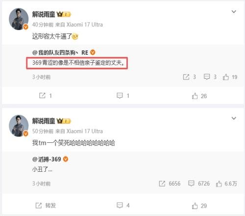Image resolution: width=245 pixels, height=216 pixels.
Task: Open comments on the second post
Action: tap(123, 205)
